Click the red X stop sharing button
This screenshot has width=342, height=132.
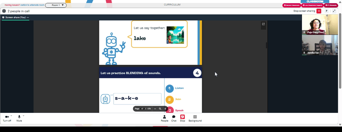319,11
